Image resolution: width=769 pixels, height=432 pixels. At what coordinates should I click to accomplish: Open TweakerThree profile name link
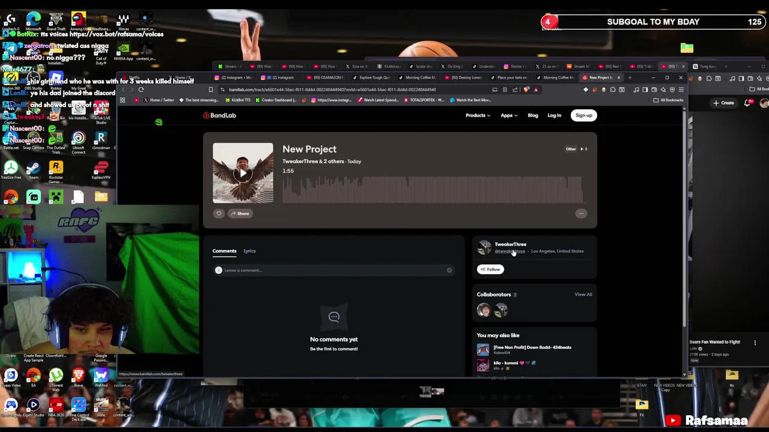click(x=510, y=244)
